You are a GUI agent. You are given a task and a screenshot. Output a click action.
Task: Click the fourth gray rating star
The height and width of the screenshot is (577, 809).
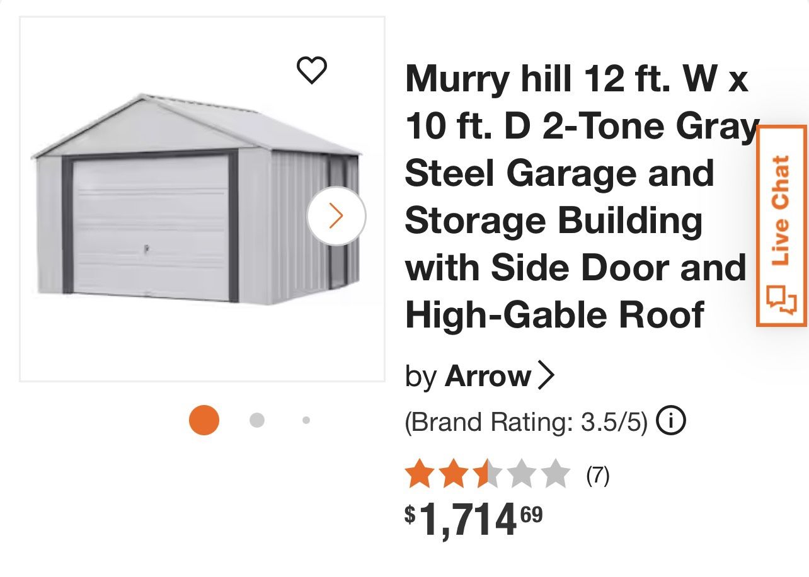click(x=521, y=474)
